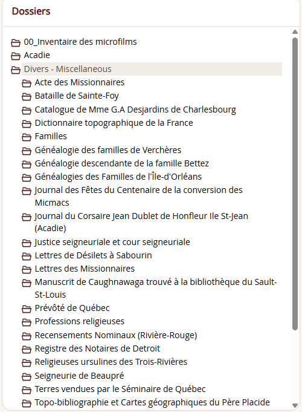Click folder icon beside Professions religieuses
The height and width of the screenshot is (412, 302).
pyautogui.click(x=26, y=322)
